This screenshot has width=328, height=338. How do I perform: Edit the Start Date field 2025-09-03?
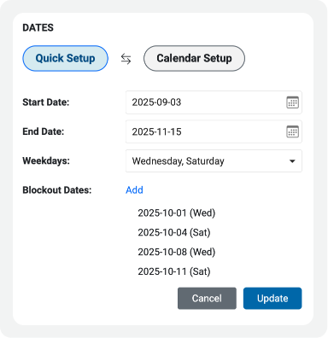pyautogui.click(x=214, y=102)
